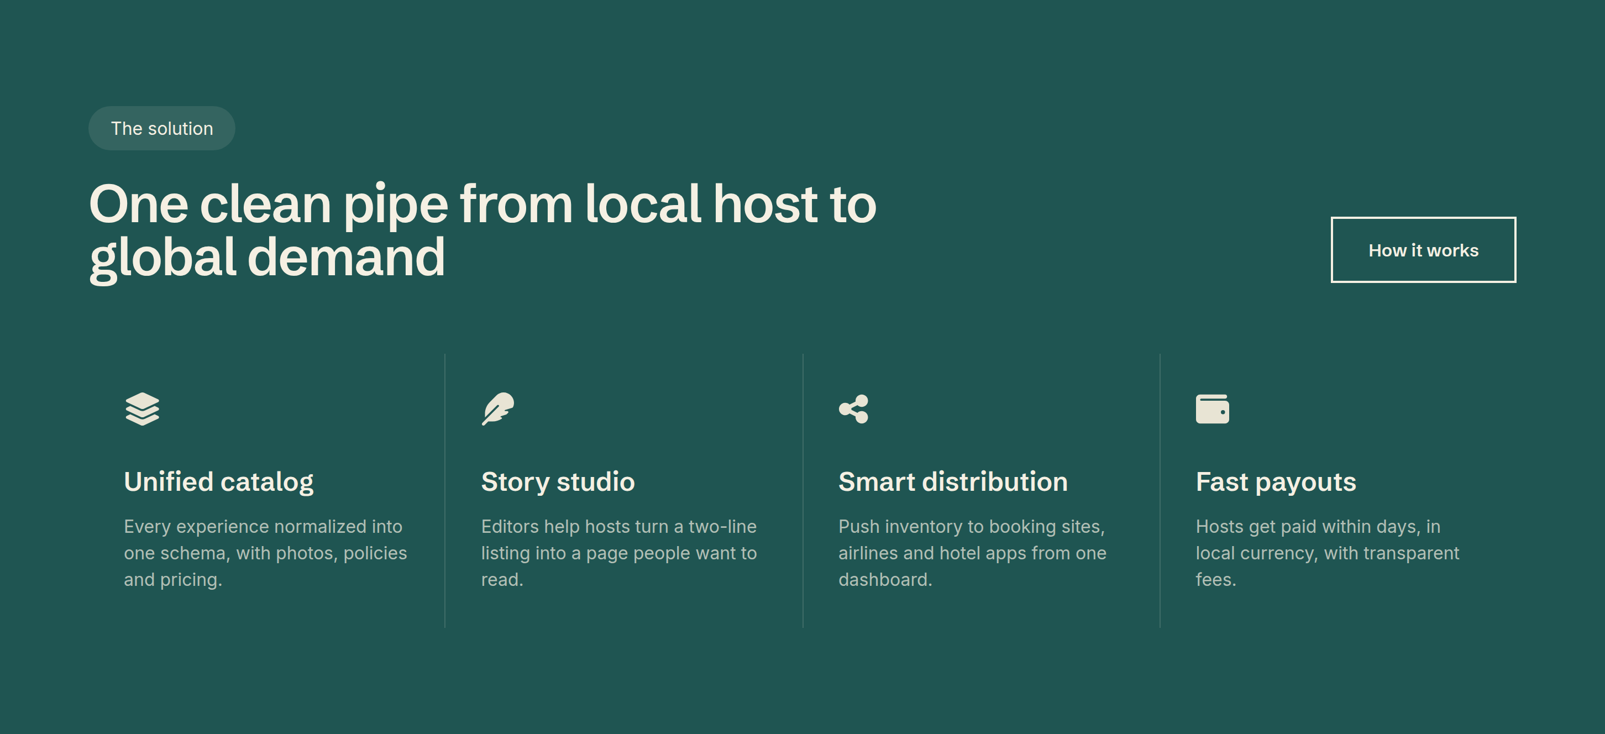Screen dimensions: 1605x734
Task: Select the "Unified catalog" heading
Action: (x=219, y=481)
